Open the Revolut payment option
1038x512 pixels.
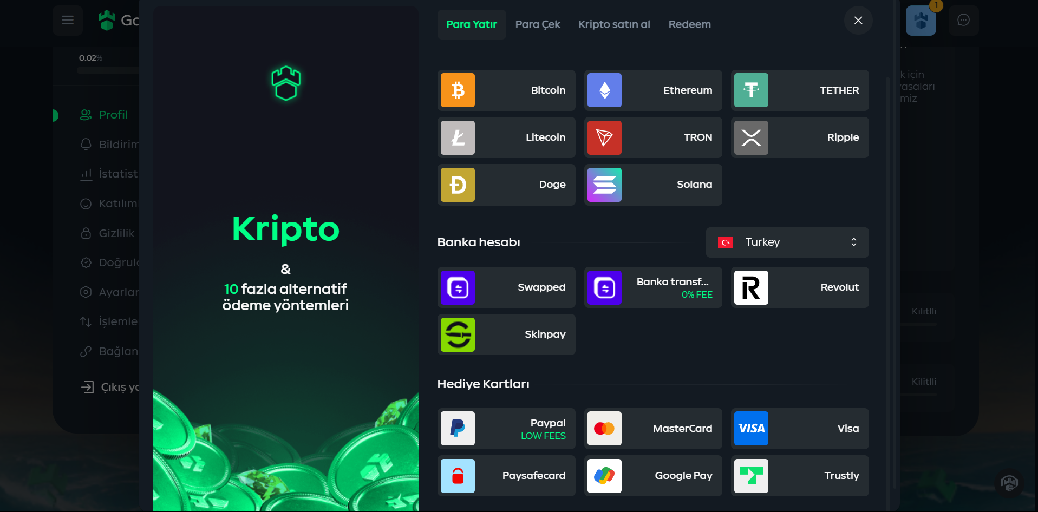pyautogui.click(x=800, y=287)
